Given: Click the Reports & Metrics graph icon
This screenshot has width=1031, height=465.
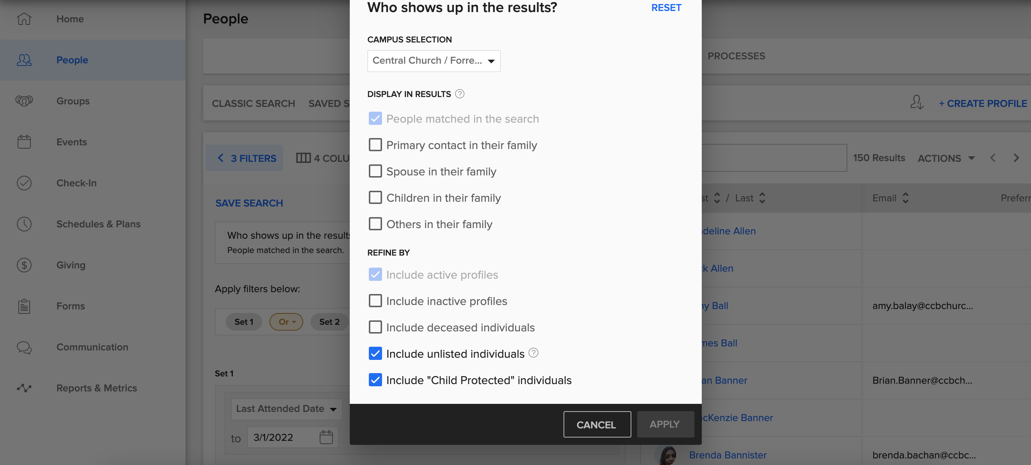Looking at the screenshot, I should pyautogui.click(x=23, y=387).
